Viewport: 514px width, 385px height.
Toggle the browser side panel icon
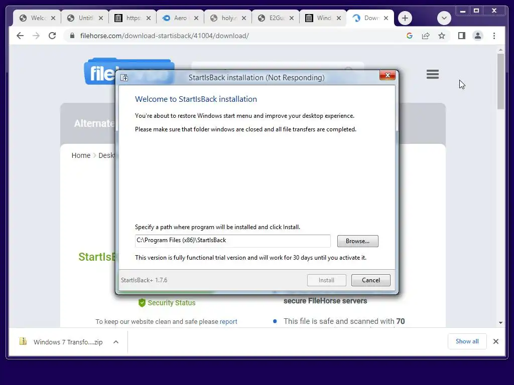click(x=462, y=36)
